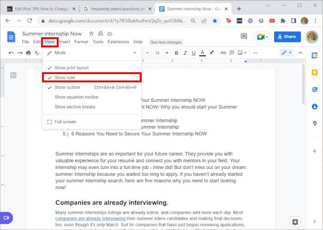Hide the menus with the up chevron
The image size is (323, 230).
pyautogui.click(x=300, y=53)
